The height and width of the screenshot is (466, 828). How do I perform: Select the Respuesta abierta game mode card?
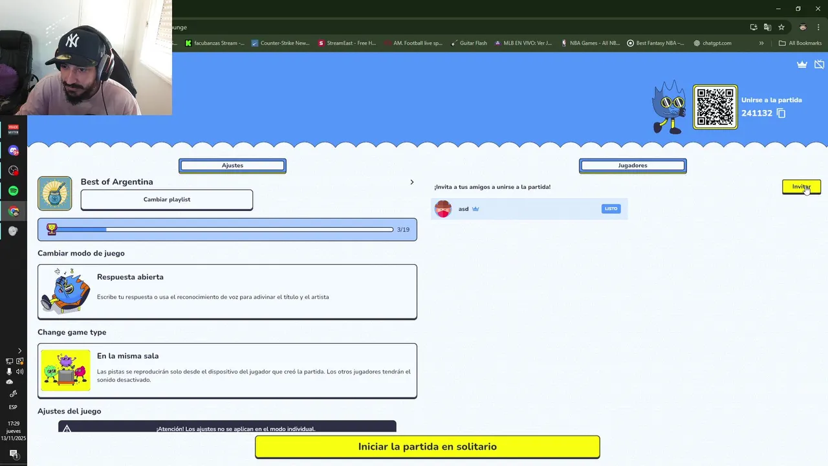(x=227, y=291)
